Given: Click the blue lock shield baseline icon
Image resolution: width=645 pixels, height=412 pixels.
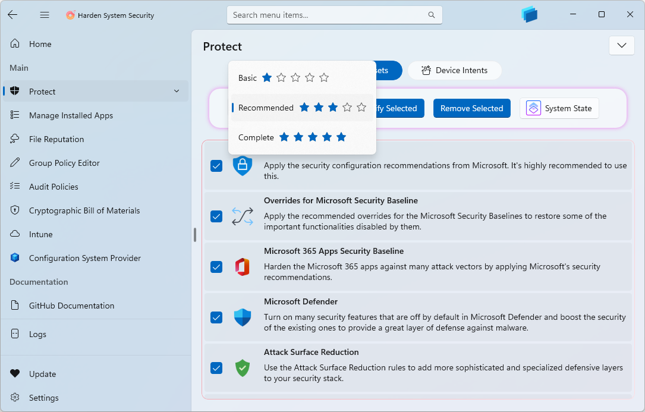Looking at the screenshot, I should pos(243,165).
